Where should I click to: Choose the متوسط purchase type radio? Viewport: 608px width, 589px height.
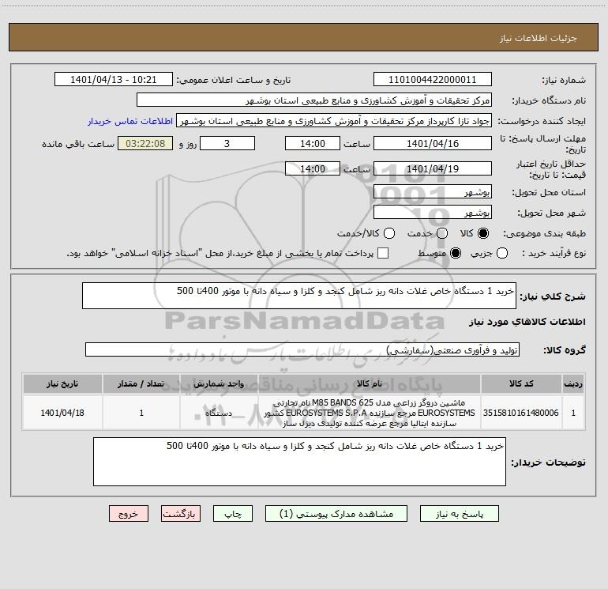pyautogui.click(x=456, y=253)
